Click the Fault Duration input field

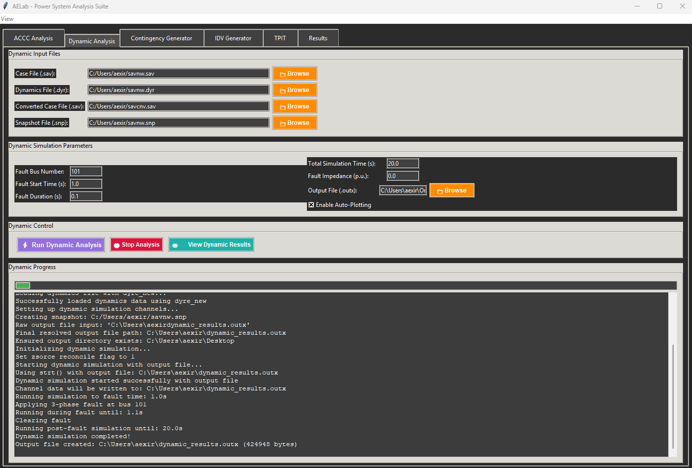click(x=86, y=196)
